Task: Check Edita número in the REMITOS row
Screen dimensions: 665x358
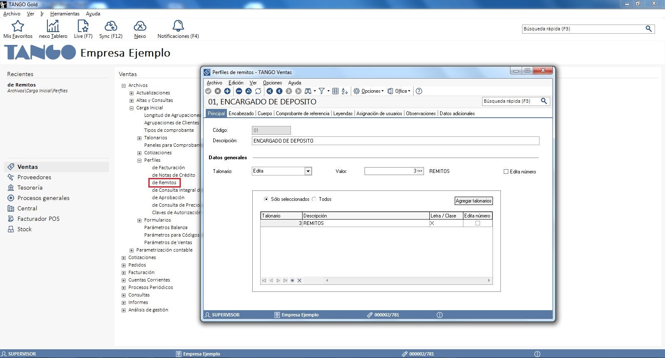Action: (x=478, y=223)
